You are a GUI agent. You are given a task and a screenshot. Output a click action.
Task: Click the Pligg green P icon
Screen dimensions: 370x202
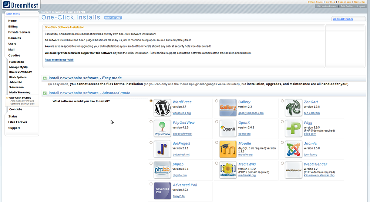(293, 129)
